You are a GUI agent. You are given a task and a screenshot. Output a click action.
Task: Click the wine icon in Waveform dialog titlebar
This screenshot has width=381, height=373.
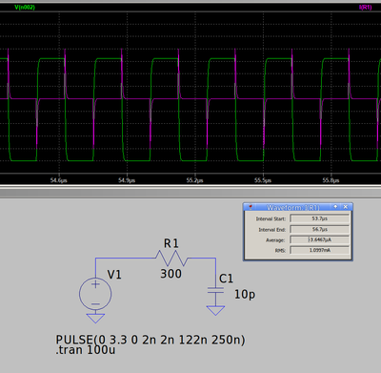(251, 207)
